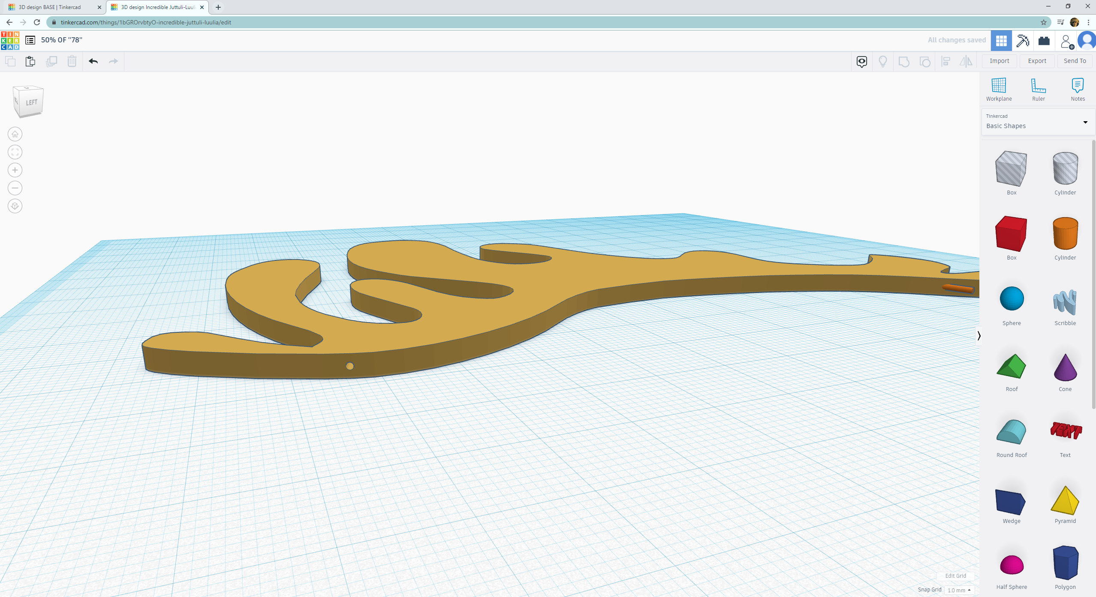Select the Ruler tool

pyautogui.click(x=1038, y=86)
